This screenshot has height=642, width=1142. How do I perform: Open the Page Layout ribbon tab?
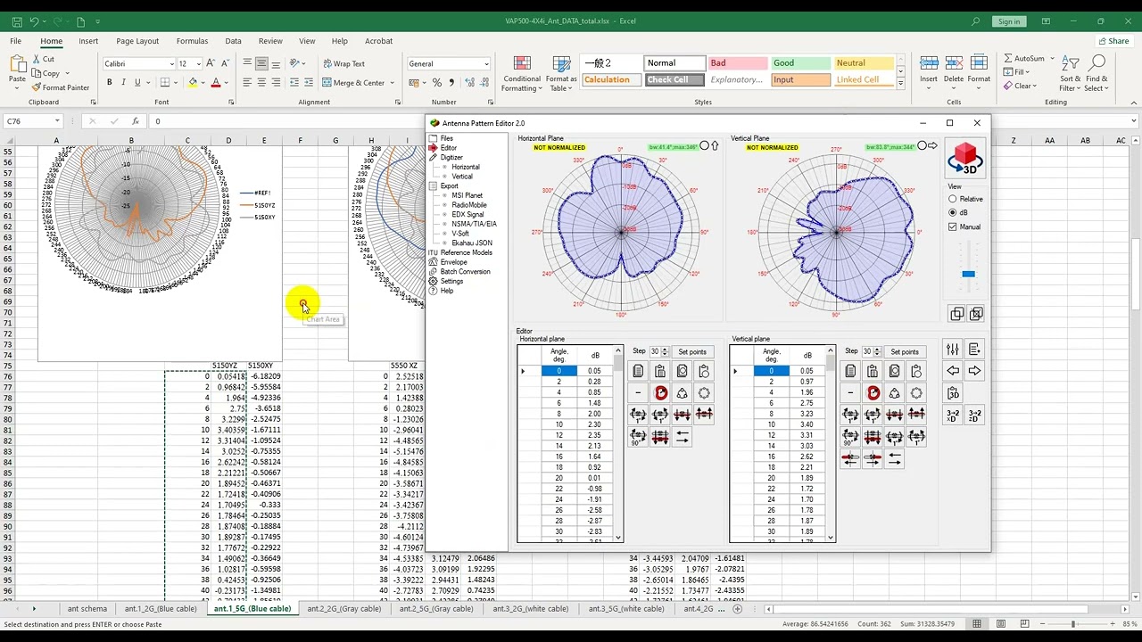(137, 41)
